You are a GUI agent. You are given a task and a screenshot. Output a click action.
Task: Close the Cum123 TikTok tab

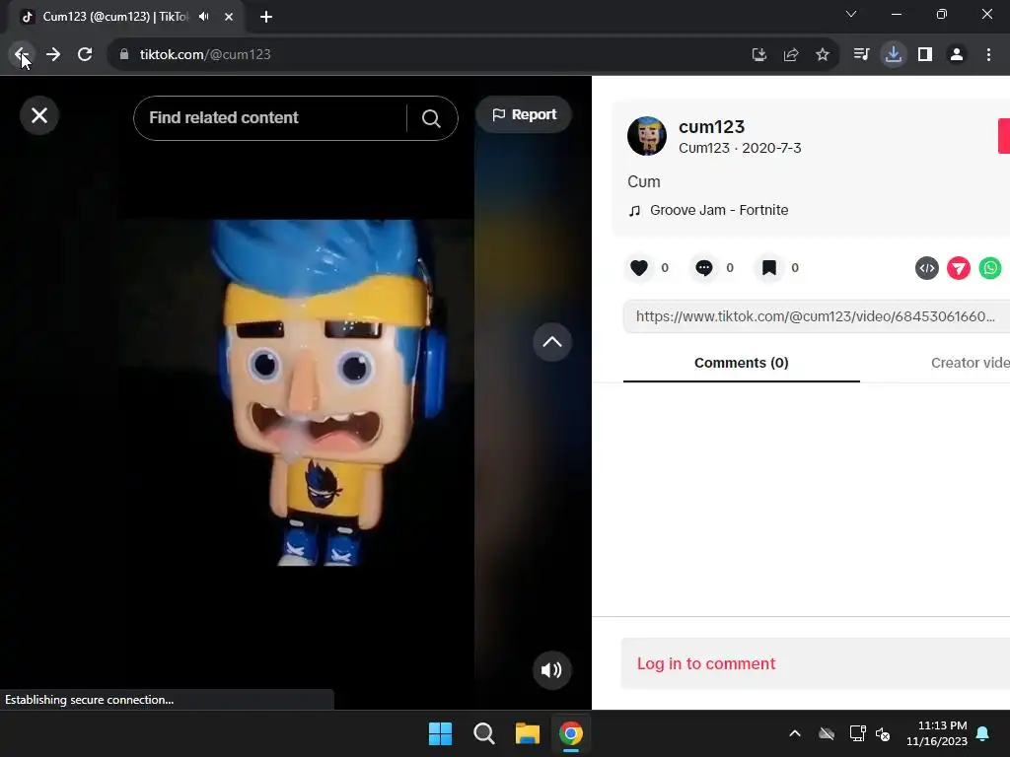(x=229, y=17)
